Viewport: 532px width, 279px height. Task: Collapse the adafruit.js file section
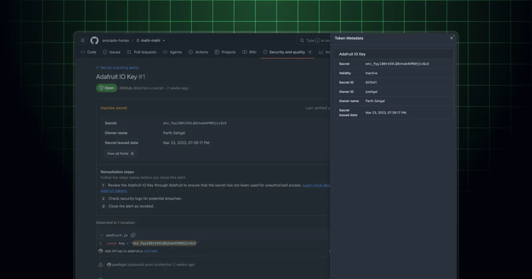click(102, 235)
